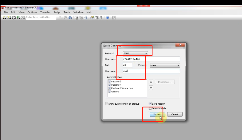Open the Tools menu
The width and height of the screenshot is (242, 140).
click(67, 12)
